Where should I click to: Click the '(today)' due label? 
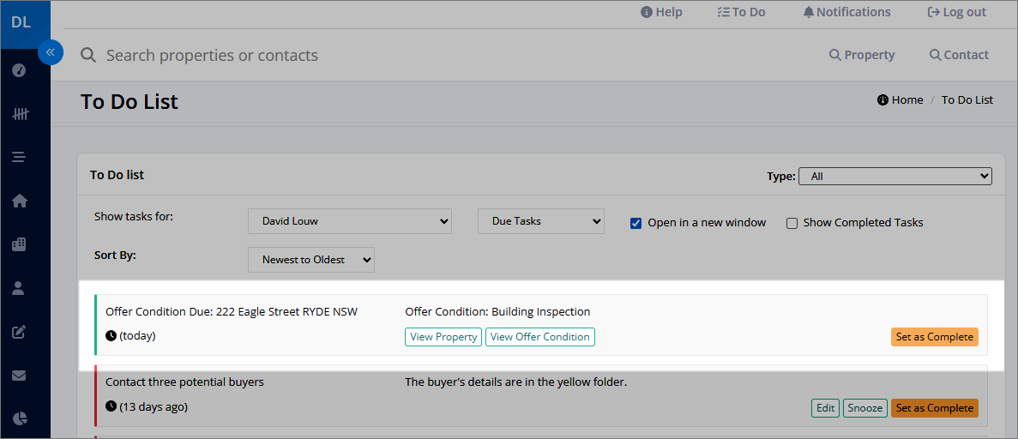[x=137, y=336]
